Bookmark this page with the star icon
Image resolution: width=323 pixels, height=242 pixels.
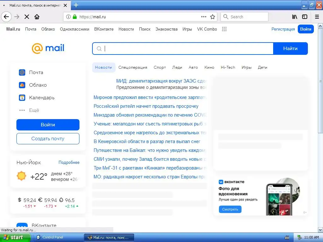(213, 17)
